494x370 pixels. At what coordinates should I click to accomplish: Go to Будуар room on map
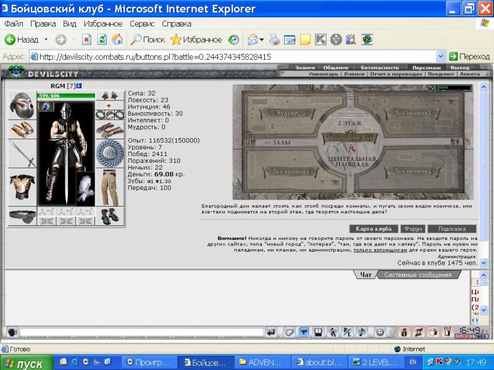[287, 113]
